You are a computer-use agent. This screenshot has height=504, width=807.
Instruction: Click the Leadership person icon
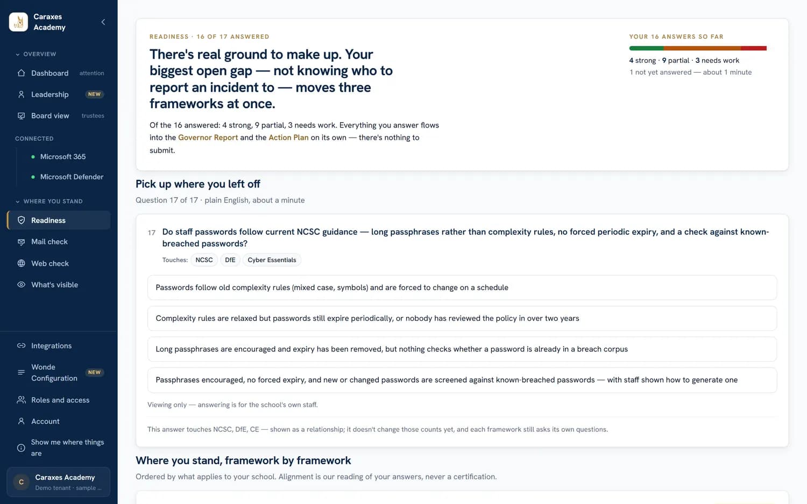(22, 95)
